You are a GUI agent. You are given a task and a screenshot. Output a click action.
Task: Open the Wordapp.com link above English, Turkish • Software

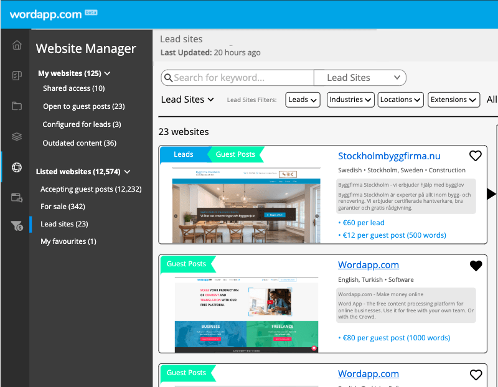[x=369, y=265]
